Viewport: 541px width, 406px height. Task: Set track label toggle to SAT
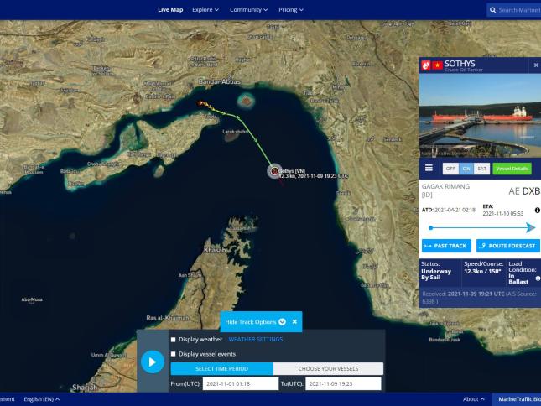(x=481, y=169)
